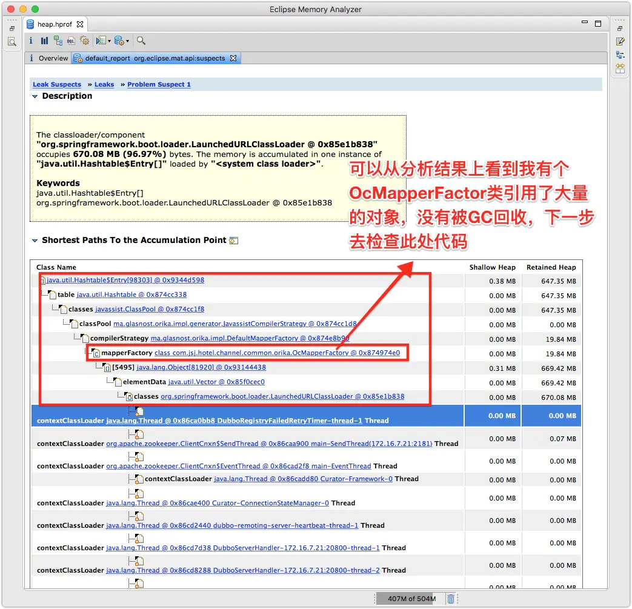Image resolution: width=632 pixels, height=609 pixels.
Task: Click the Retained Heap column header
Action: pyautogui.click(x=551, y=267)
